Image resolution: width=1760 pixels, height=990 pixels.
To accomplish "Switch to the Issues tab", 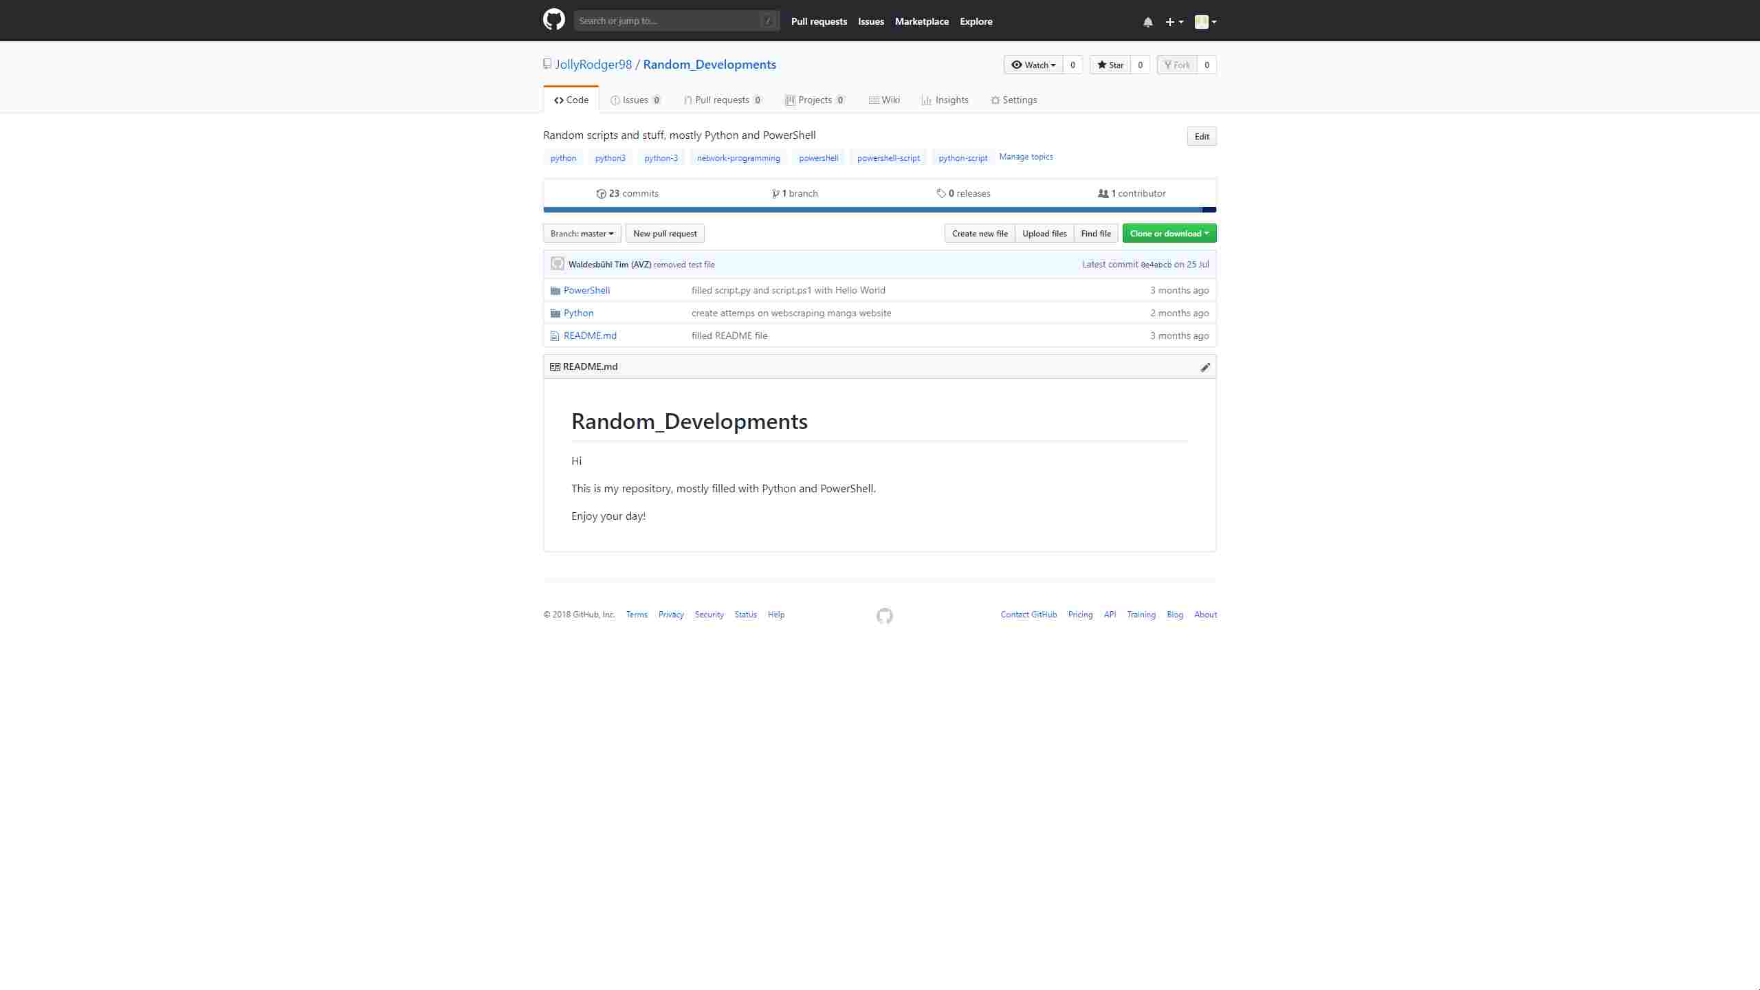I will (x=636, y=100).
